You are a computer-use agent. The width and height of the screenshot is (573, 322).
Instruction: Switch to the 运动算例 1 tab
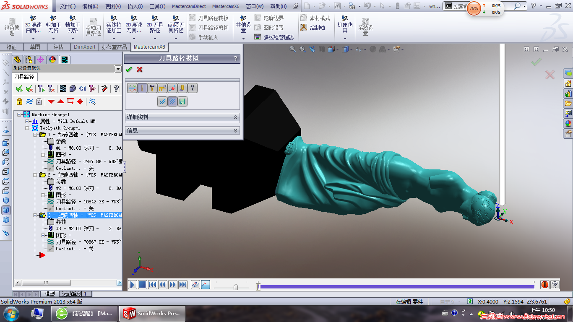coord(74,294)
